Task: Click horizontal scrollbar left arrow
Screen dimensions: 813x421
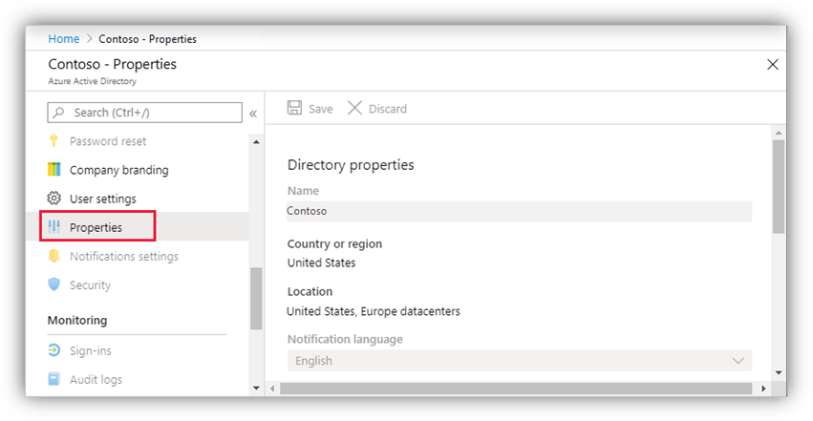Action: (272, 389)
